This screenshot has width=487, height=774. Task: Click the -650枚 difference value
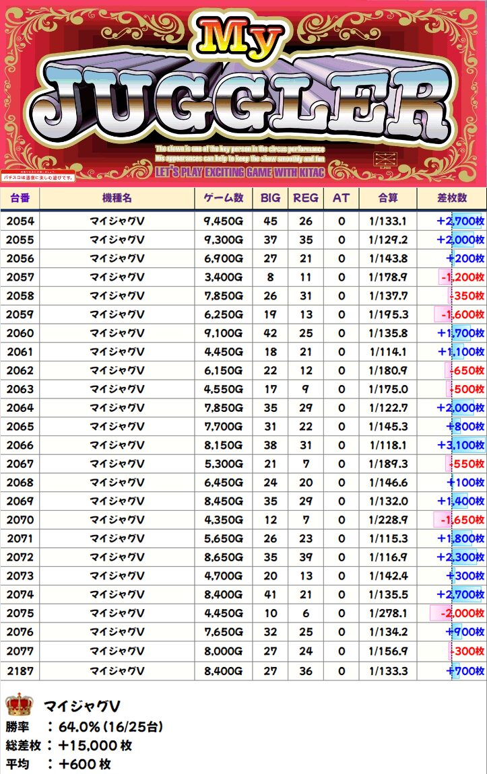(467, 371)
